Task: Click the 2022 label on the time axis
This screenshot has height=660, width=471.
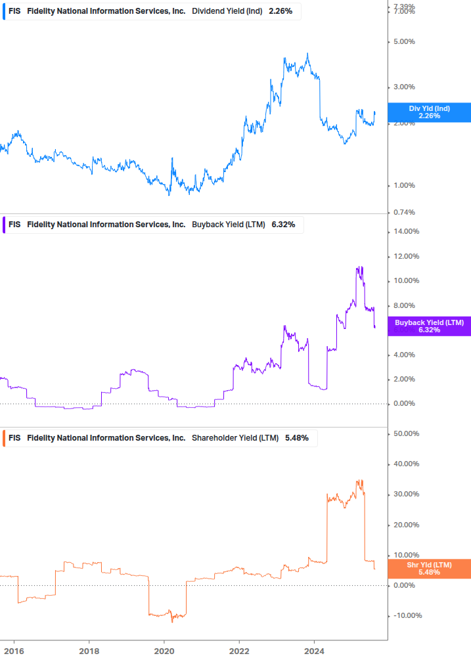Action: 239,651
